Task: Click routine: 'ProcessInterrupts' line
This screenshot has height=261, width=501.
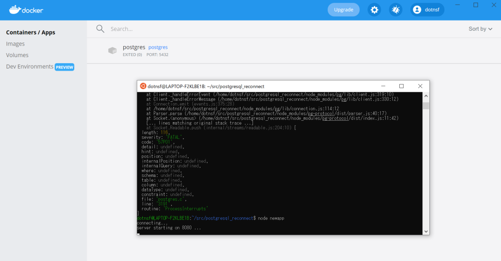Action: (175, 208)
